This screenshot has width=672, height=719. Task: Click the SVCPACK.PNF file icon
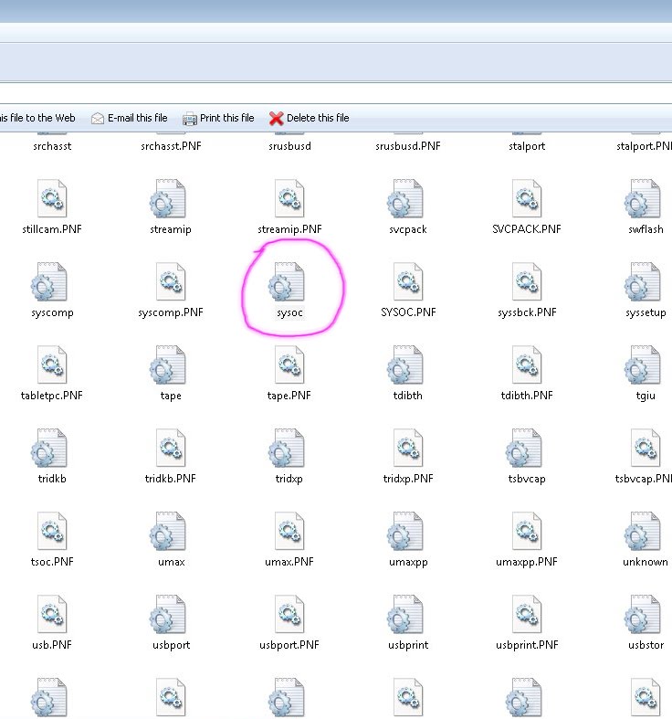tap(527, 198)
